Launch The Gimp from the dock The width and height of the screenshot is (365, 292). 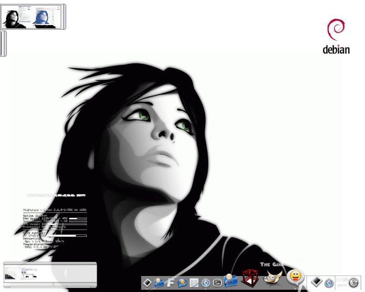(272, 276)
